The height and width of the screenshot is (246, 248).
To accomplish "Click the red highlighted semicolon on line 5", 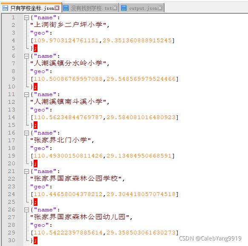I will click(36, 48).
